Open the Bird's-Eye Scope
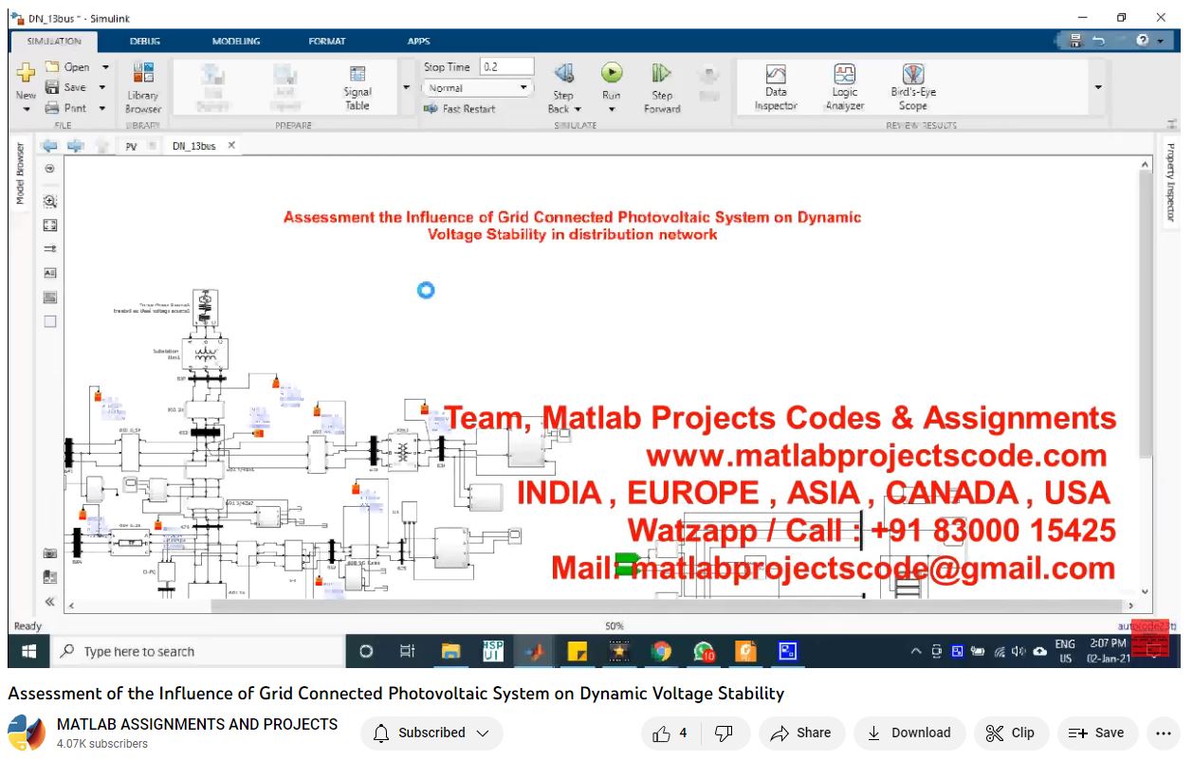This screenshot has width=1193, height=760. [912, 86]
